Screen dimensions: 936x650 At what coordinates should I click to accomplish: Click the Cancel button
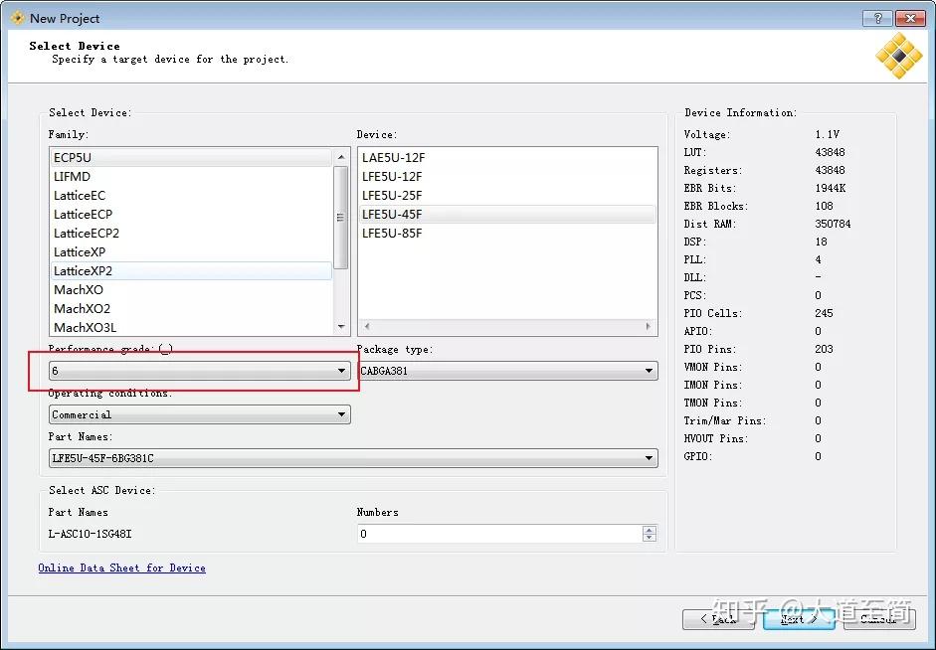coord(879,619)
